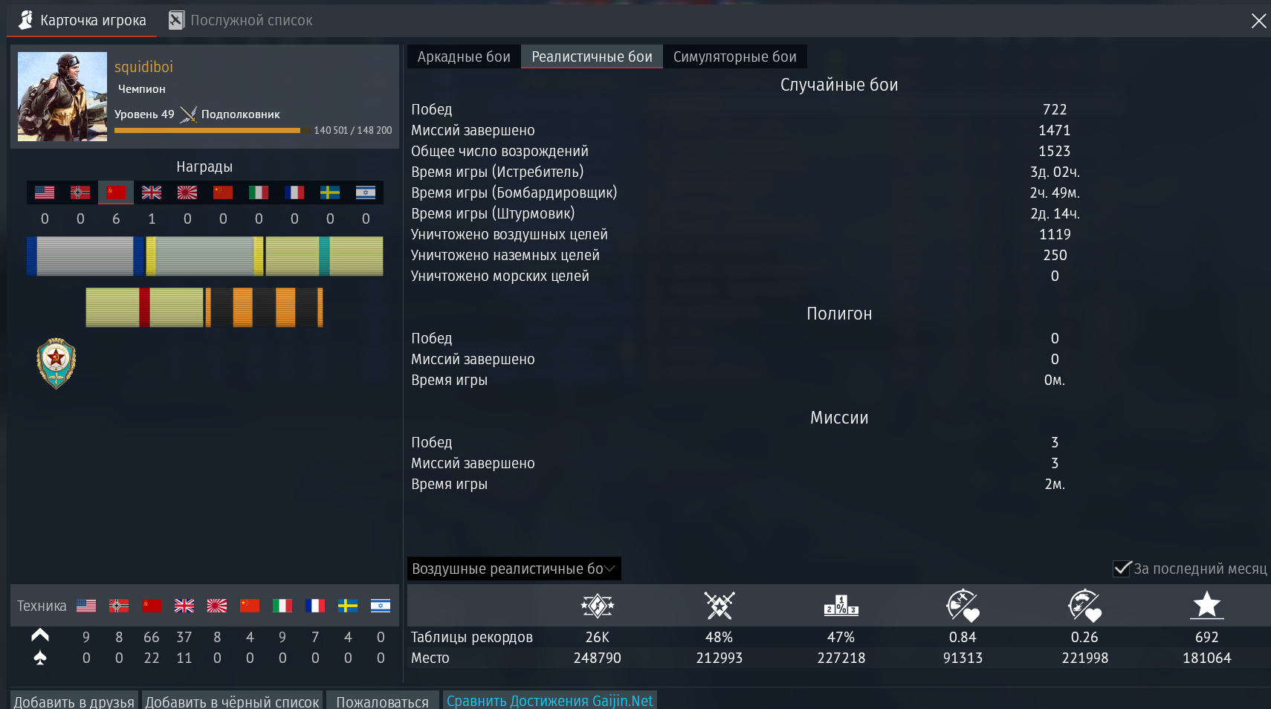Click the battles count leaderboard icon above 26K
Screen dimensions: 1271x709
[x=598, y=606]
